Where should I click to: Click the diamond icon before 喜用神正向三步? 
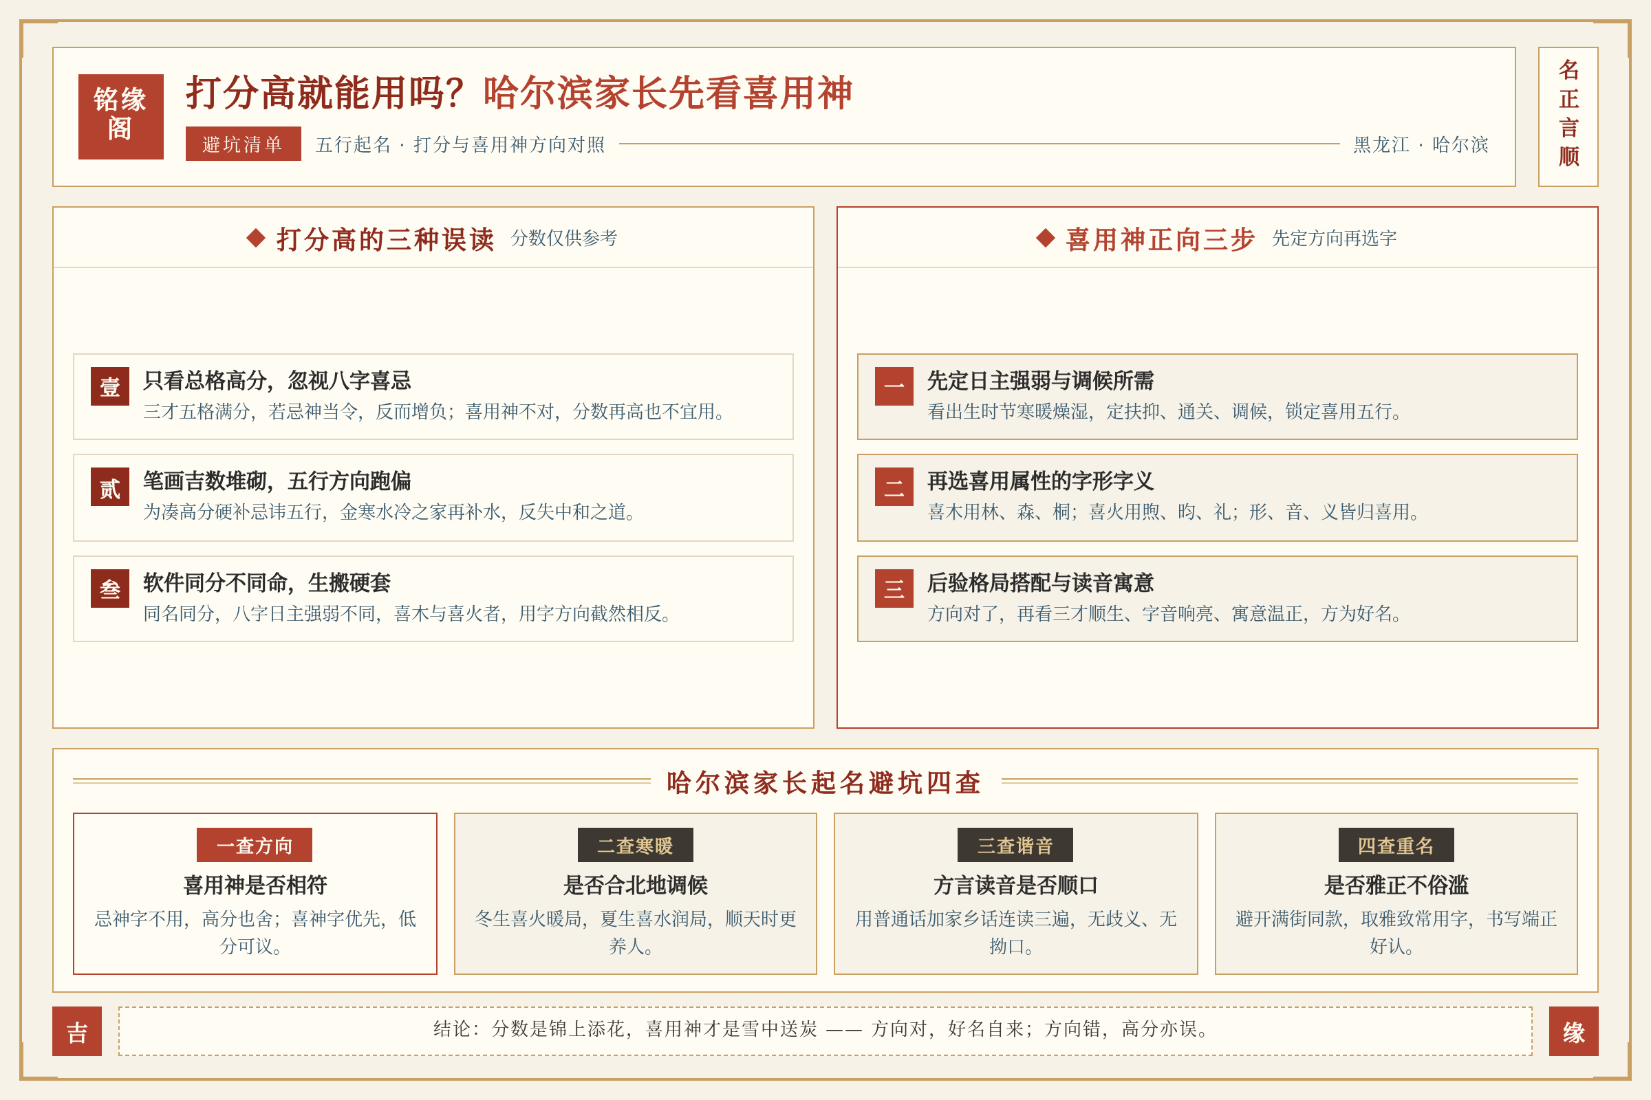click(x=1045, y=238)
